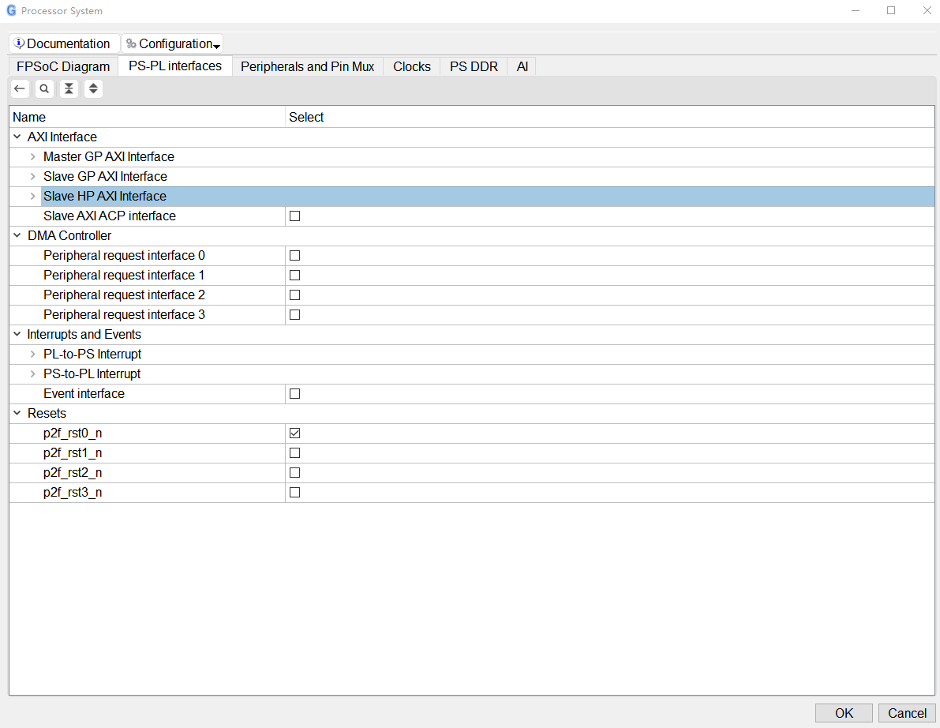
Task: Enable Peripheral request interface 3 checkbox
Action: click(295, 315)
